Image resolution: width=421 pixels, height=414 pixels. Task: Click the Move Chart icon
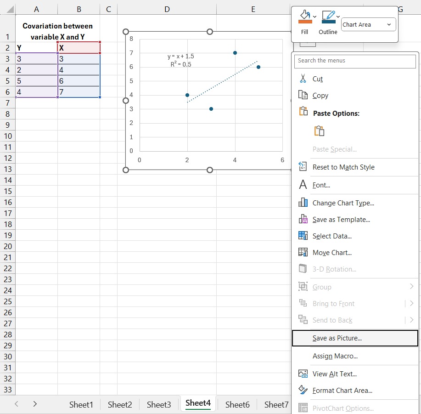[303, 252]
